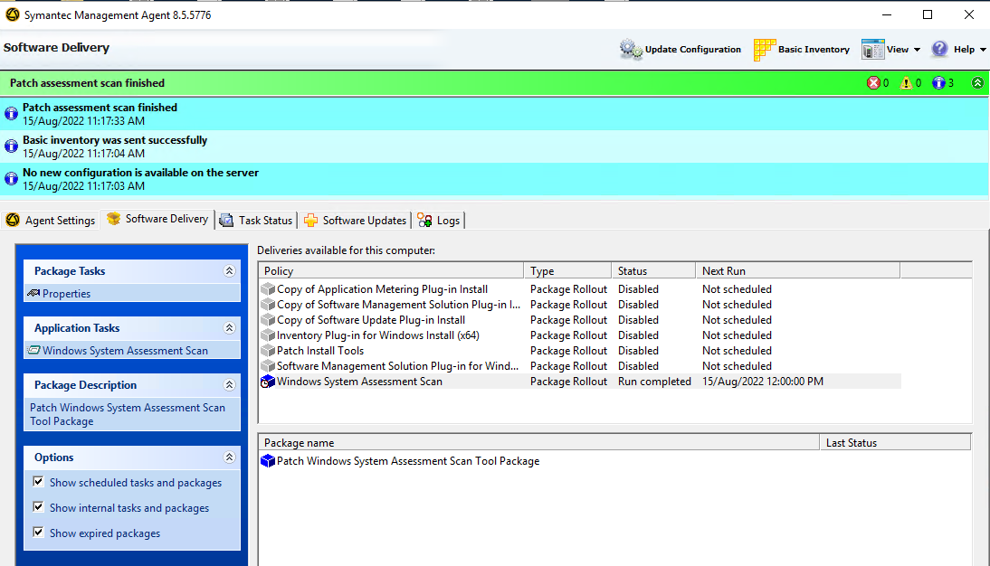Image resolution: width=990 pixels, height=566 pixels.
Task: Switch to the Agent Settings tab
Action: pos(50,221)
